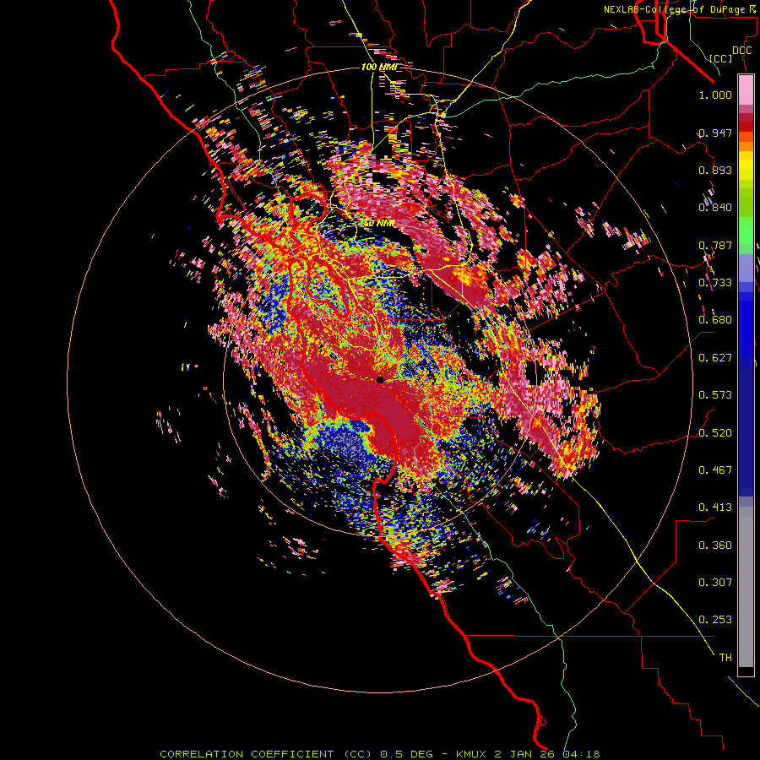The height and width of the screenshot is (760, 760).
Task: Select the 0.893 legend value
Action: click(715, 170)
